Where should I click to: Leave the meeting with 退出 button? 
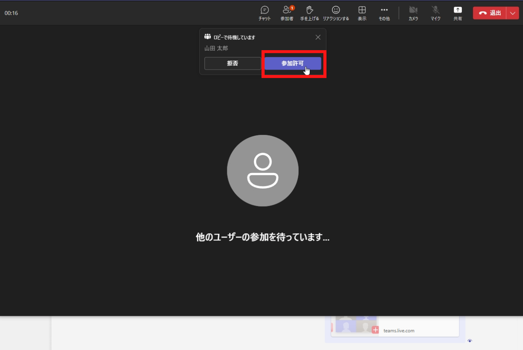(490, 13)
